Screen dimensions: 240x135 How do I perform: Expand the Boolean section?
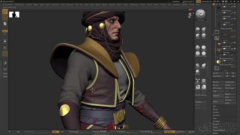(x=216, y=112)
